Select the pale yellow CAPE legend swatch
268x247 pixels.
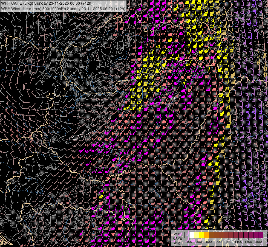point(197,235)
